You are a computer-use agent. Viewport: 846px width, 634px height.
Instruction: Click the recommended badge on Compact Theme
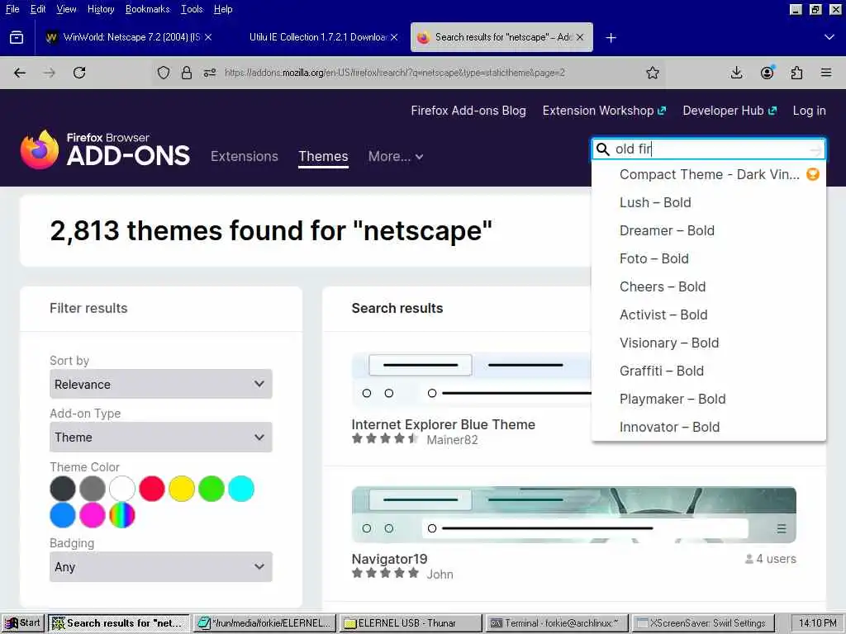point(813,174)
